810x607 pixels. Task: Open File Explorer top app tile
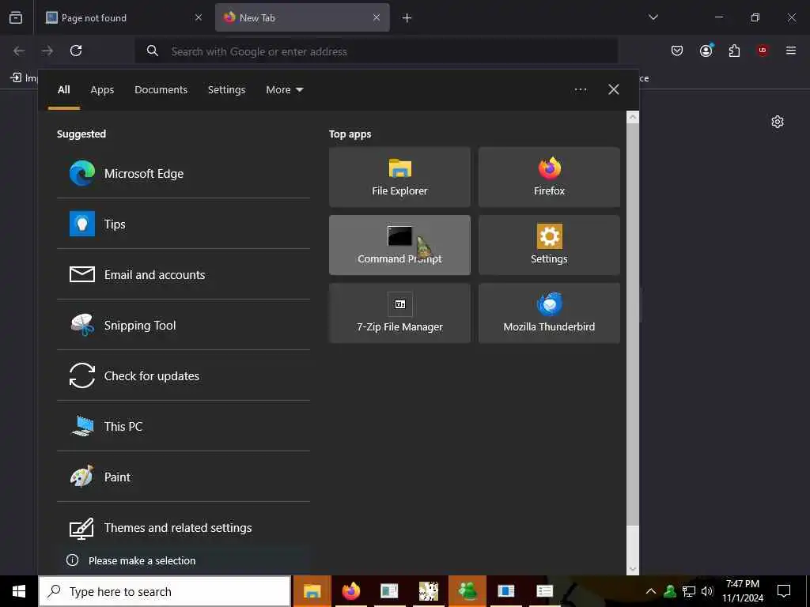(x=399, y=177)
